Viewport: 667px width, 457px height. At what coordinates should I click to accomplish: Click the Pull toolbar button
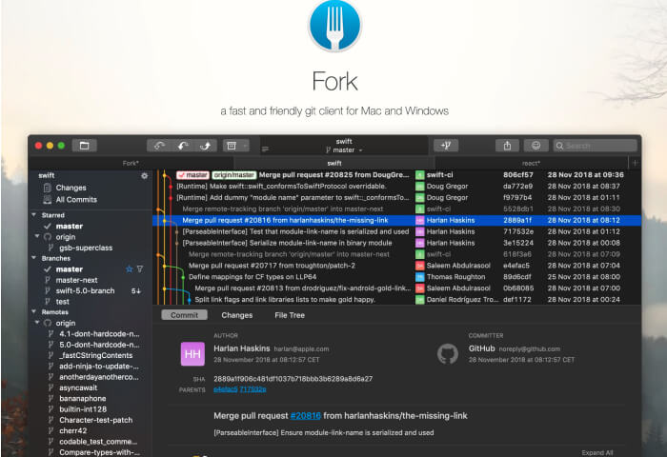pos(183,146)
